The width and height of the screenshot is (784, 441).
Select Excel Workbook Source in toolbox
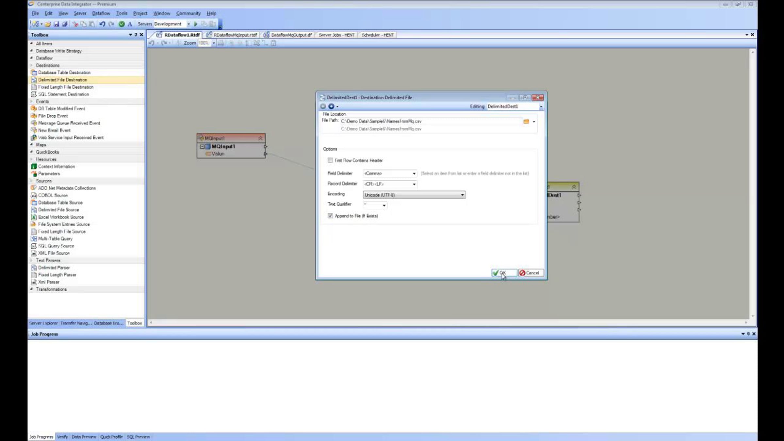(x=61, y=217)
